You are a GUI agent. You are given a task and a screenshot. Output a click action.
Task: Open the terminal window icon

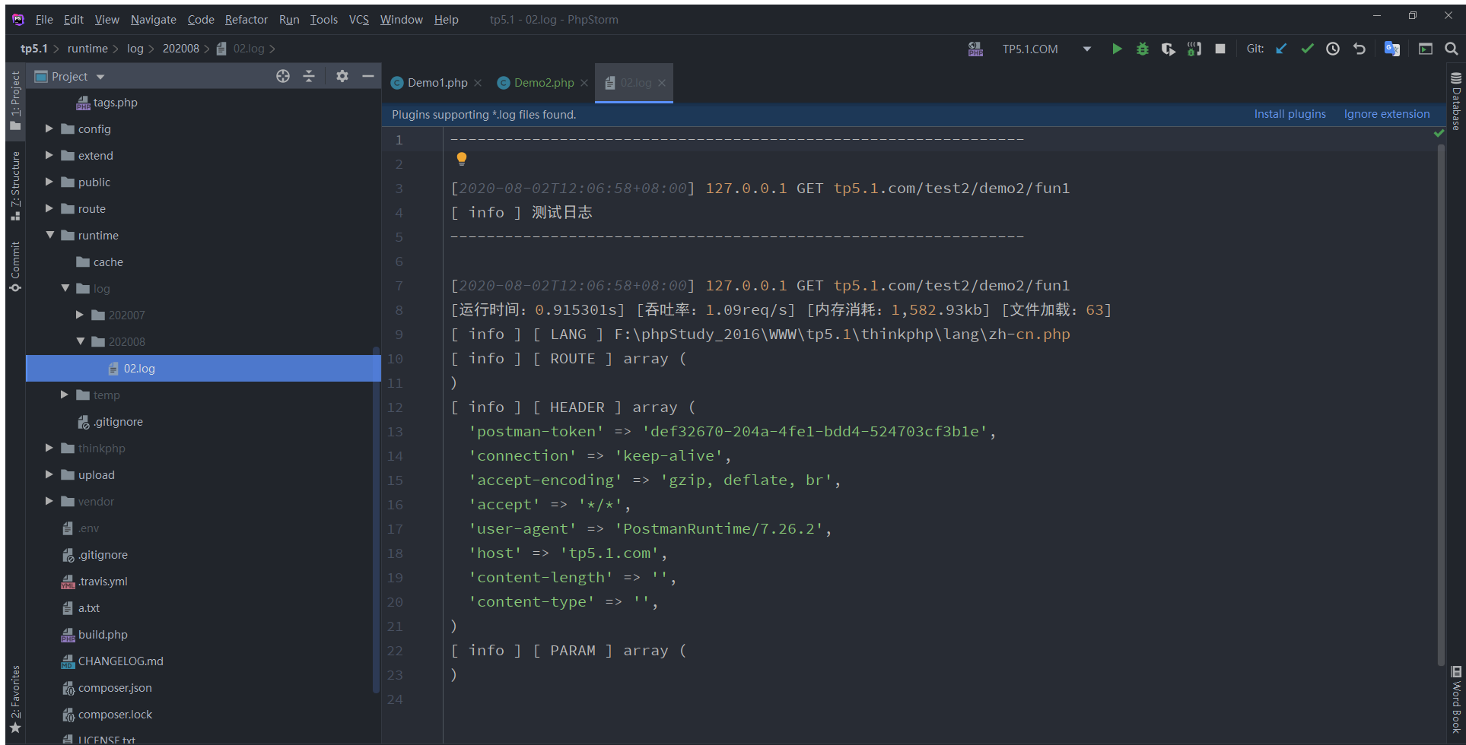pos(1426,49)
